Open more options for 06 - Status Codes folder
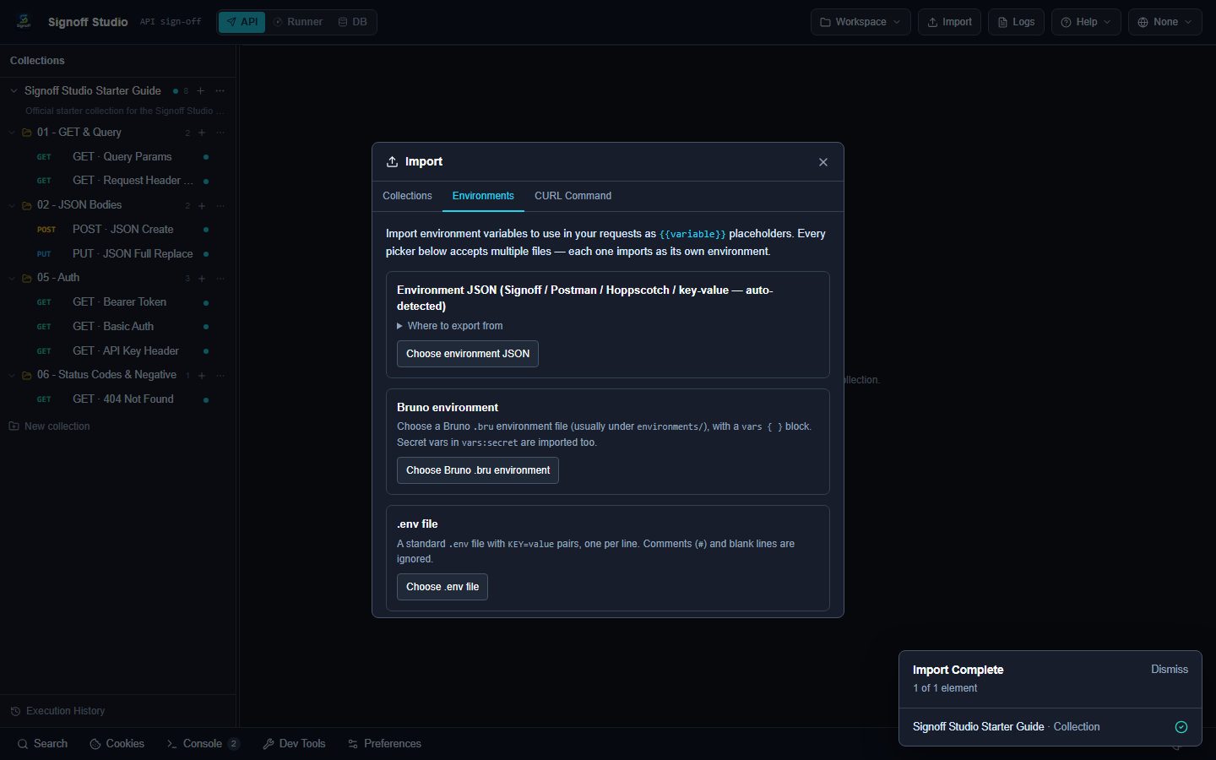 pos(220,376)
